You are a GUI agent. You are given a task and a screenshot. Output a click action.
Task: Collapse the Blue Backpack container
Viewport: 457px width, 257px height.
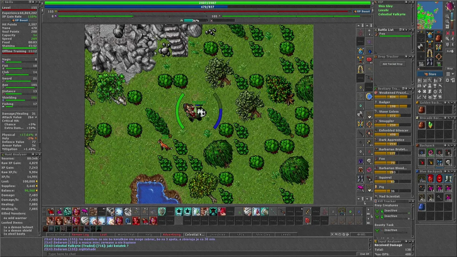click(452, 172)
